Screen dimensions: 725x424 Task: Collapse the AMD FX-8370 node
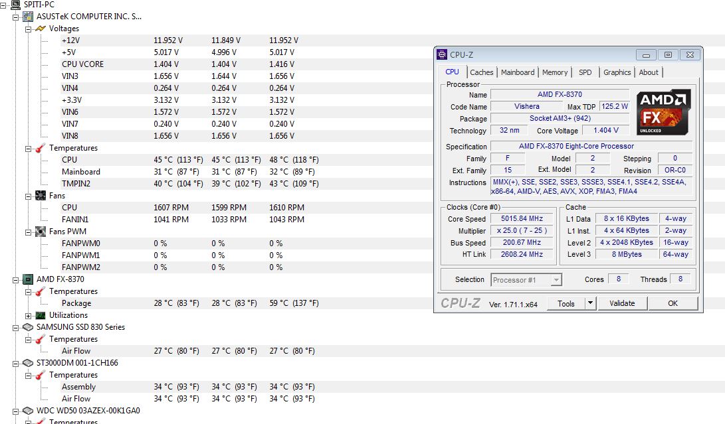(x=15, y=280)
